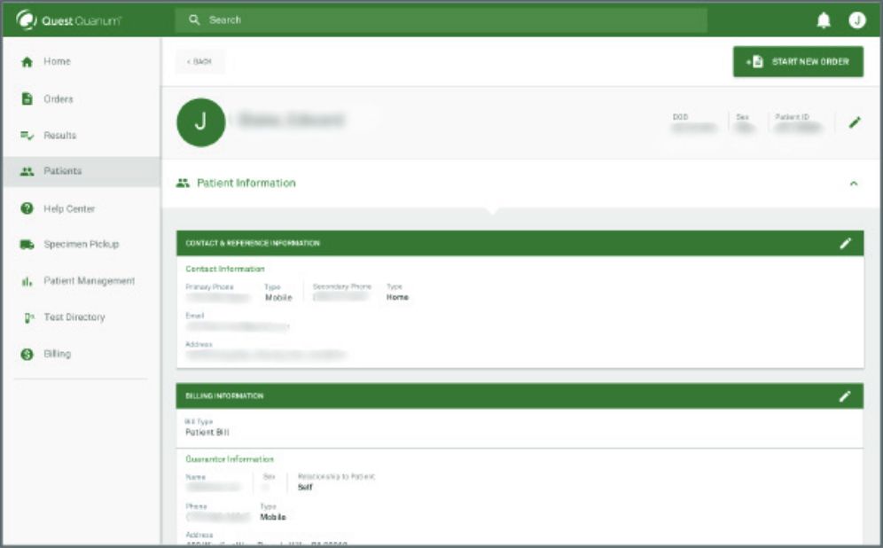
Task: Click the Test Directory icon in sidebar
Action: pos(27,317)
